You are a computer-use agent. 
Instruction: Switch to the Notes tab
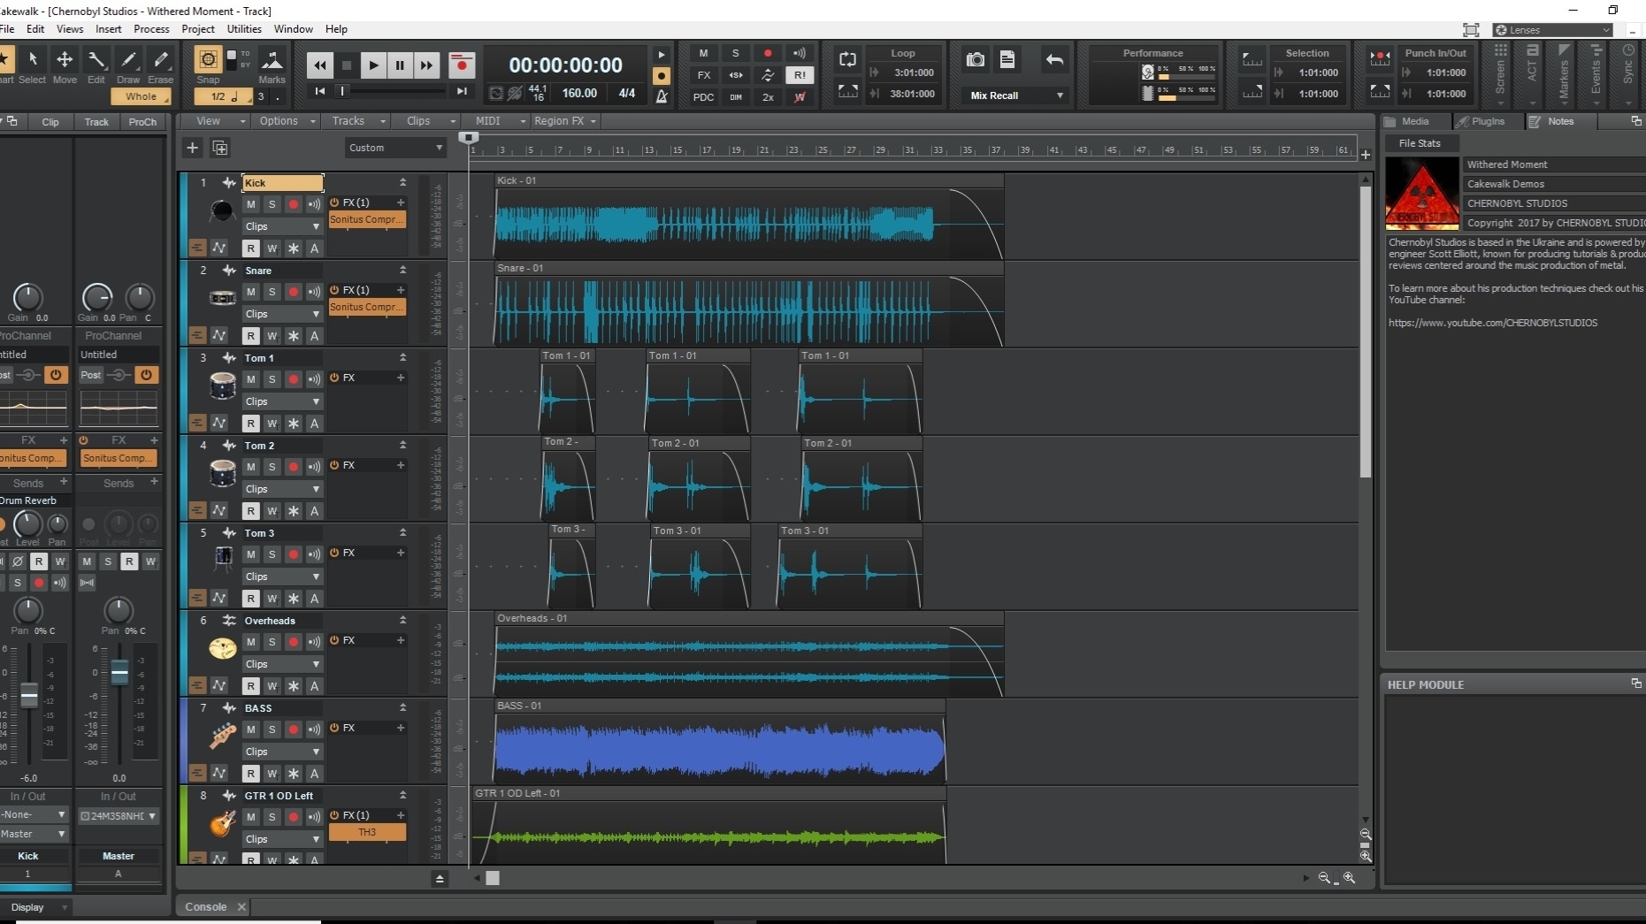pos(1559,121)
